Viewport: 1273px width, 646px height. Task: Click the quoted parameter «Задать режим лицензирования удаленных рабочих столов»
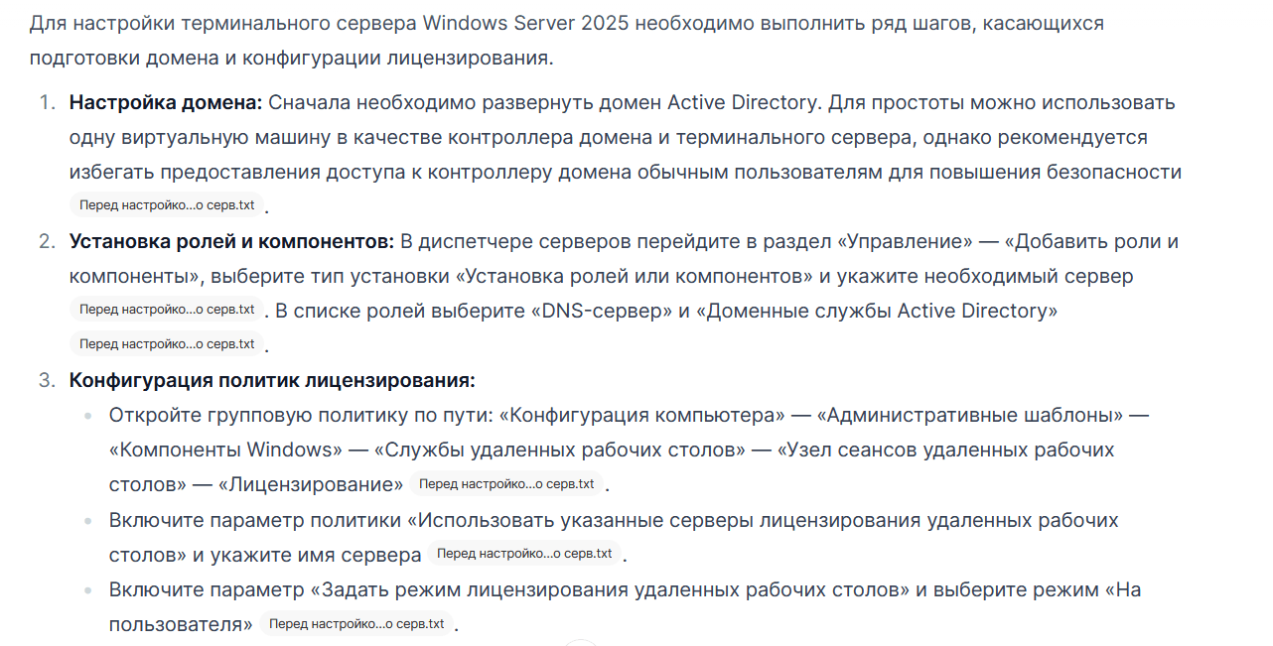pos(611,589)
